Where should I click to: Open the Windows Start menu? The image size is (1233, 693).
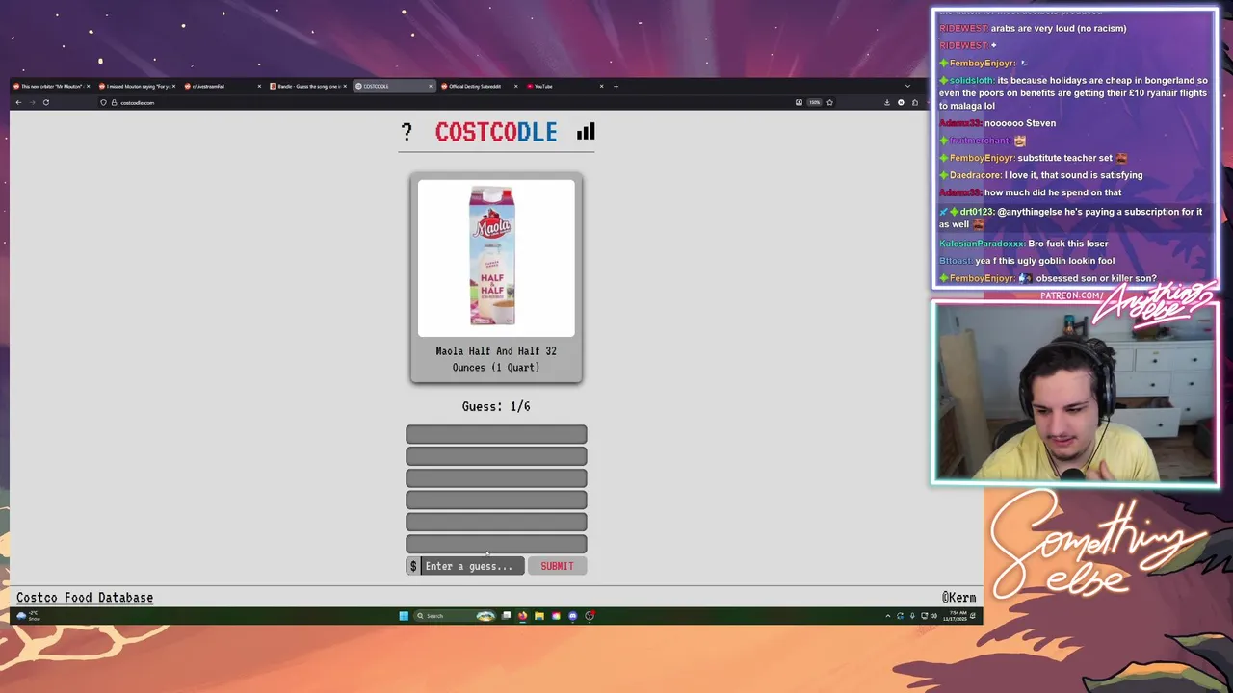click(404, 616)
